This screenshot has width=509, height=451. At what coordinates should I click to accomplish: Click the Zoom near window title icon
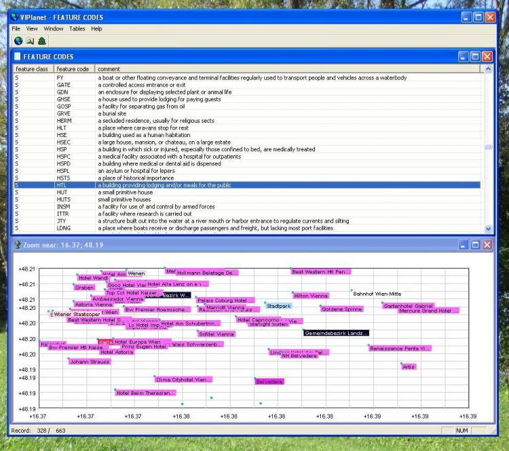tap(18, 245)
